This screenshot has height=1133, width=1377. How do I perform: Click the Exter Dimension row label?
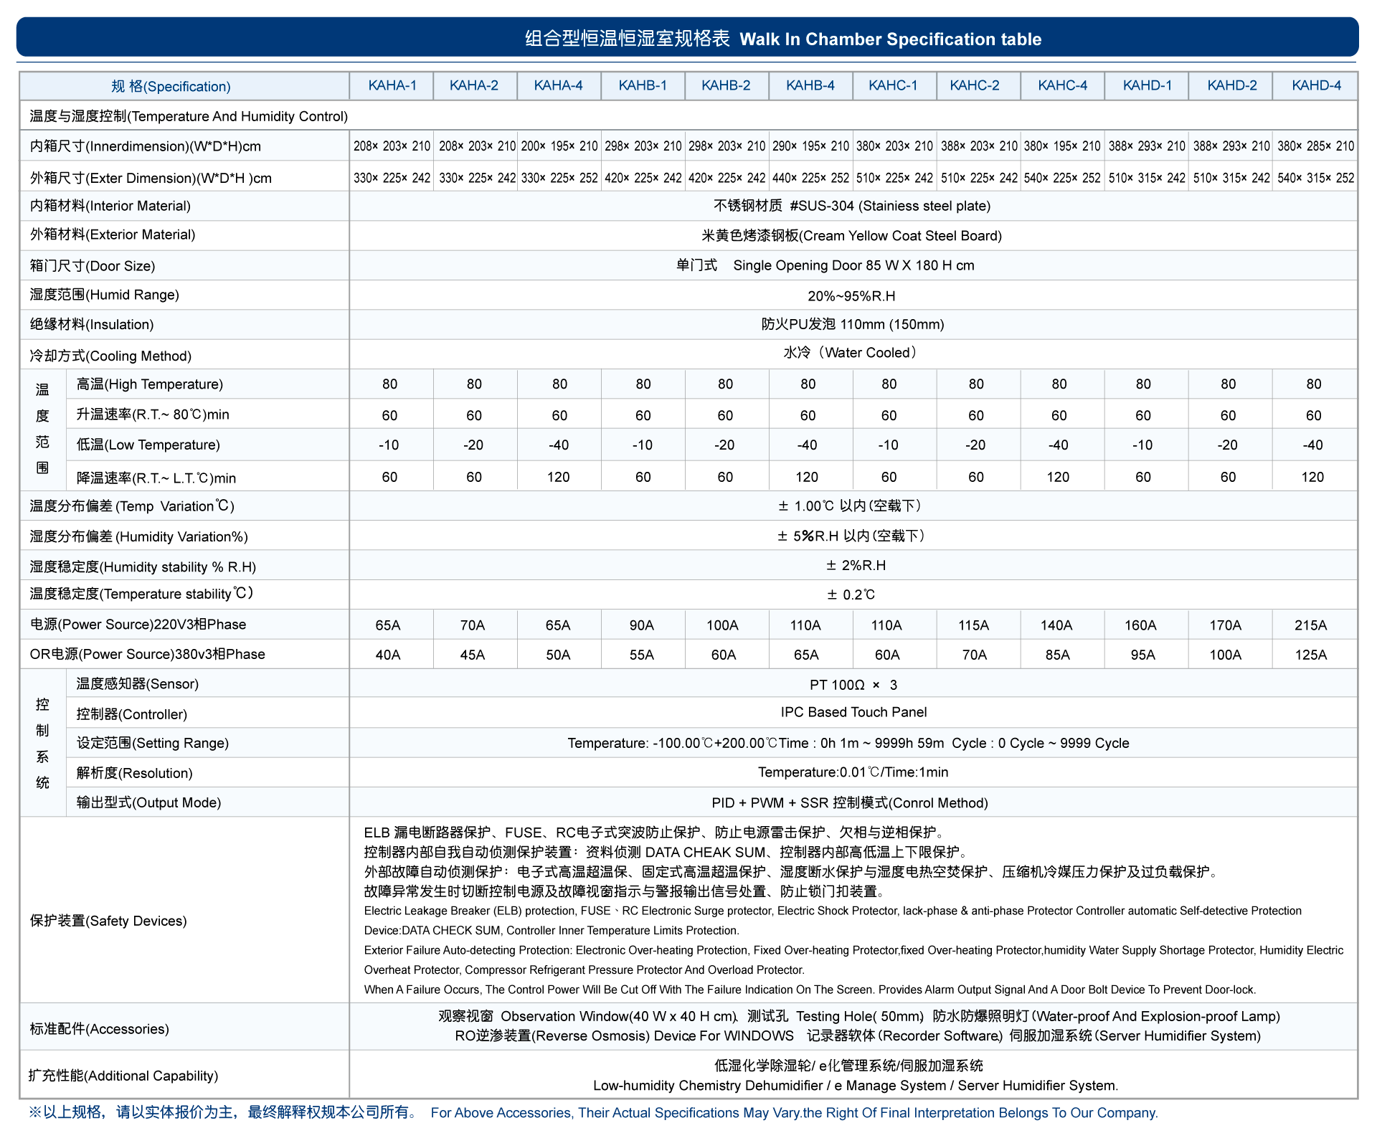point(151,178)
